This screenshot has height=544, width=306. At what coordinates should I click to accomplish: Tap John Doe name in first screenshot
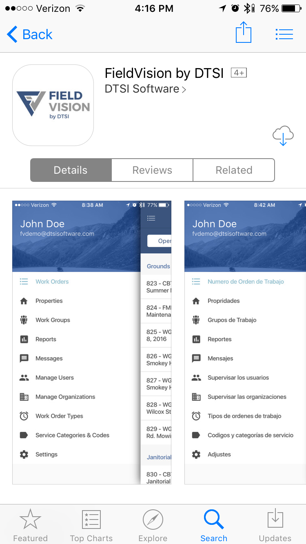(x=42, y=224)
